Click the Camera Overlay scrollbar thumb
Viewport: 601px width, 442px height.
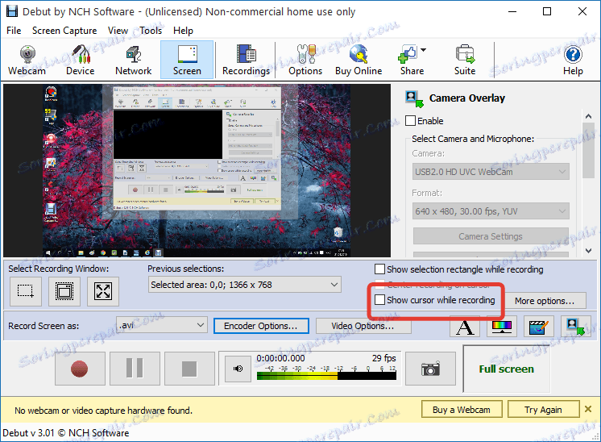coord(588,150)
